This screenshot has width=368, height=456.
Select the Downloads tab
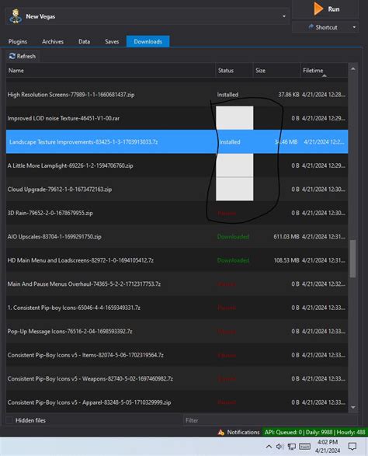click(148, 41)
